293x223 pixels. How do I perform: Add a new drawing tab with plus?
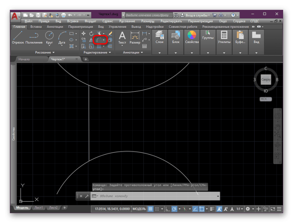pyautogui.click(x=86, y=59)
